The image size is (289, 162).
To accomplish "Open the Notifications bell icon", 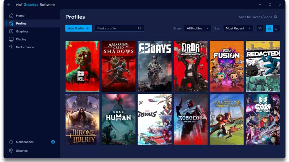I will (x=11, y=142).
